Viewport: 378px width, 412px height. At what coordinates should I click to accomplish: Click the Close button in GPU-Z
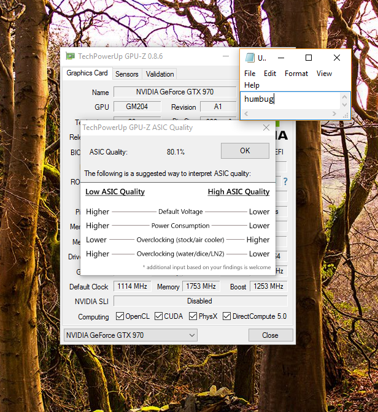point(270,335)
